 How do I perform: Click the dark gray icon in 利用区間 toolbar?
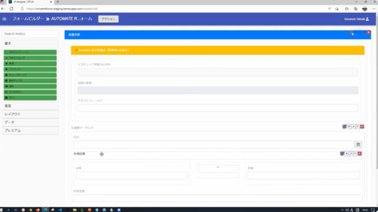click(x=342, y=153)
